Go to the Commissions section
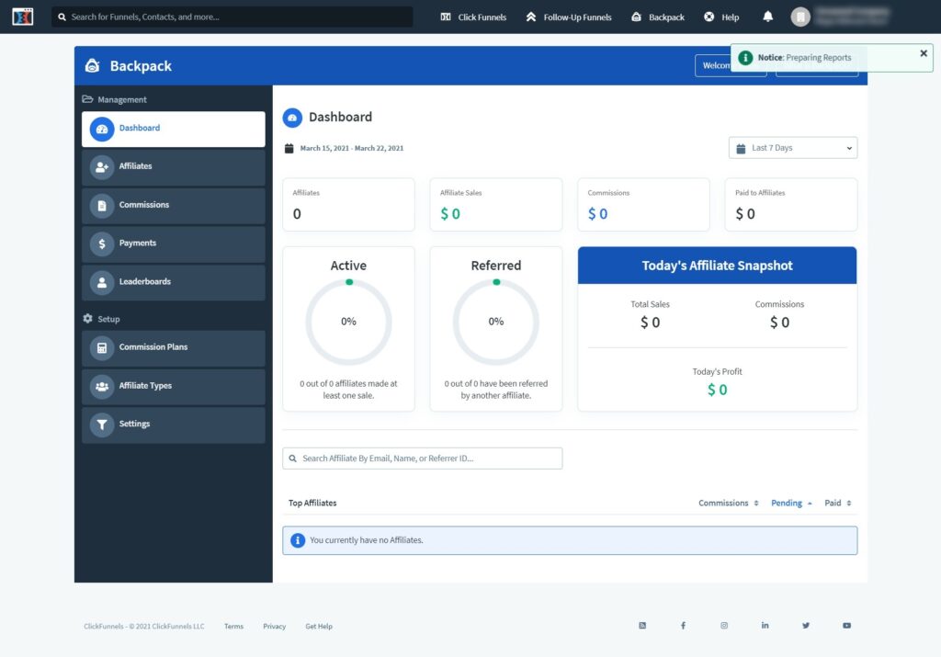The width and height of the screenshot is (941, 657). point(174,206)
